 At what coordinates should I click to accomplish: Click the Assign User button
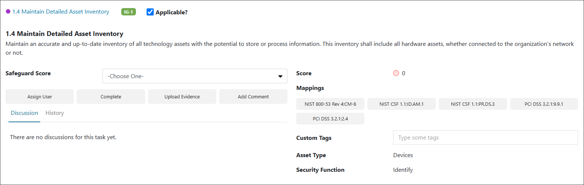pos(40,97)
